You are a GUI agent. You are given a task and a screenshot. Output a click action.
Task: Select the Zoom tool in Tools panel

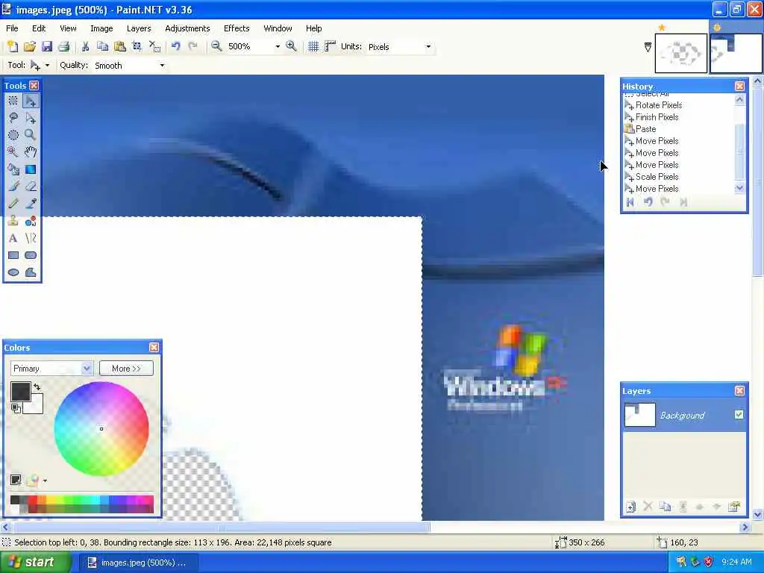coord(30,135)
